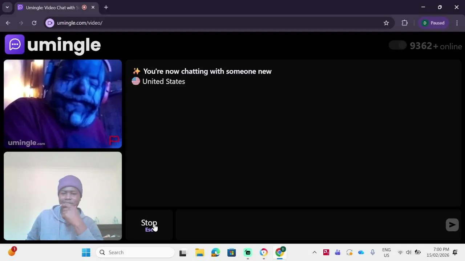Click the "9362+ online" counter text
The image size is (465, 261).
[x=436, y=46]
